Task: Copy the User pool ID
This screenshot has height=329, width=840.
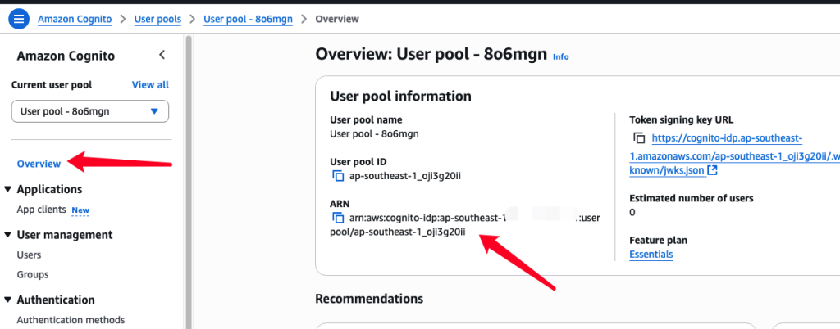Action: 337,176
